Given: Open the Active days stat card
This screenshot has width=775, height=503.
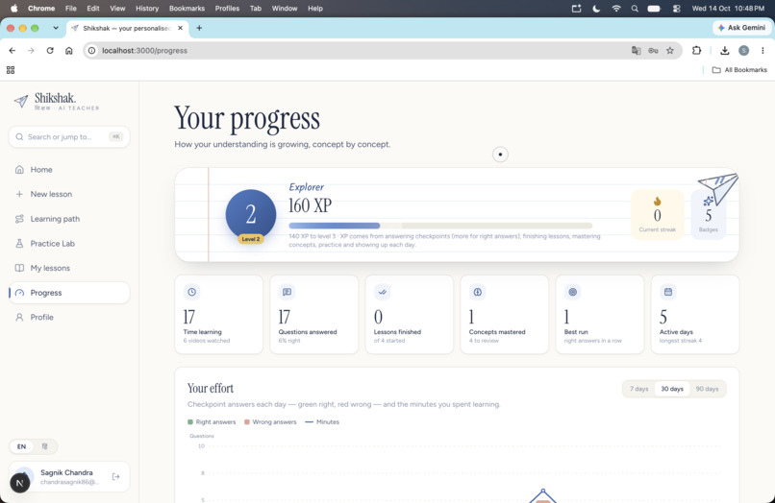Looking at the screenshot, I should [x=695, y=315].
